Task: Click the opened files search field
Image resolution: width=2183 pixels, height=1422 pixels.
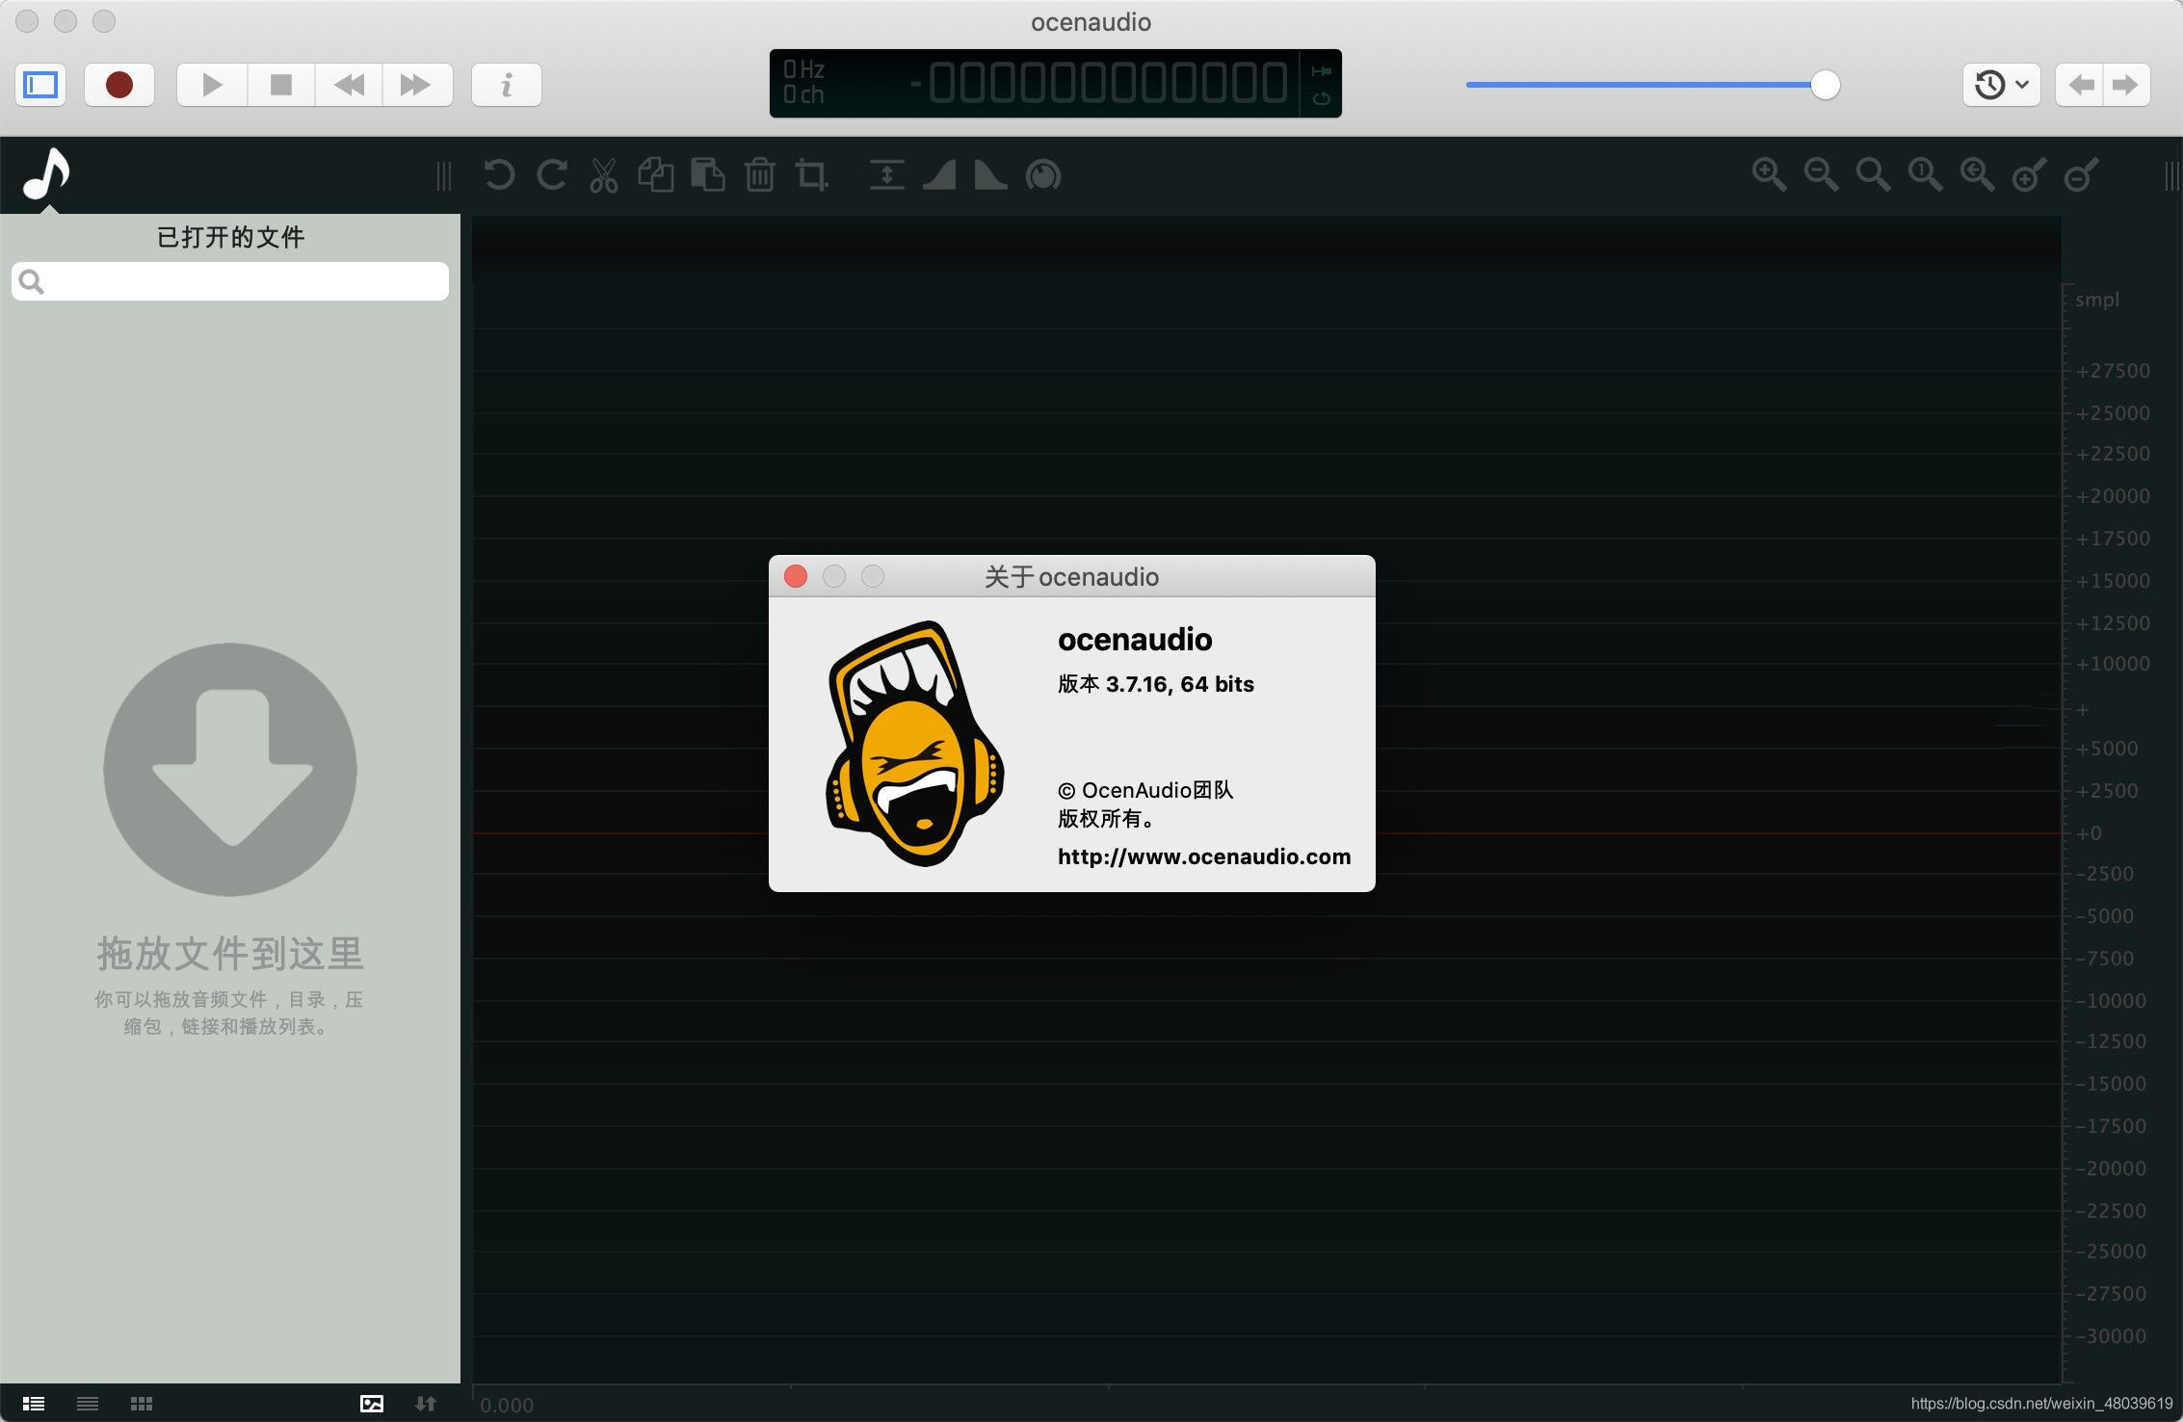Action: click(x=230, y=281)
